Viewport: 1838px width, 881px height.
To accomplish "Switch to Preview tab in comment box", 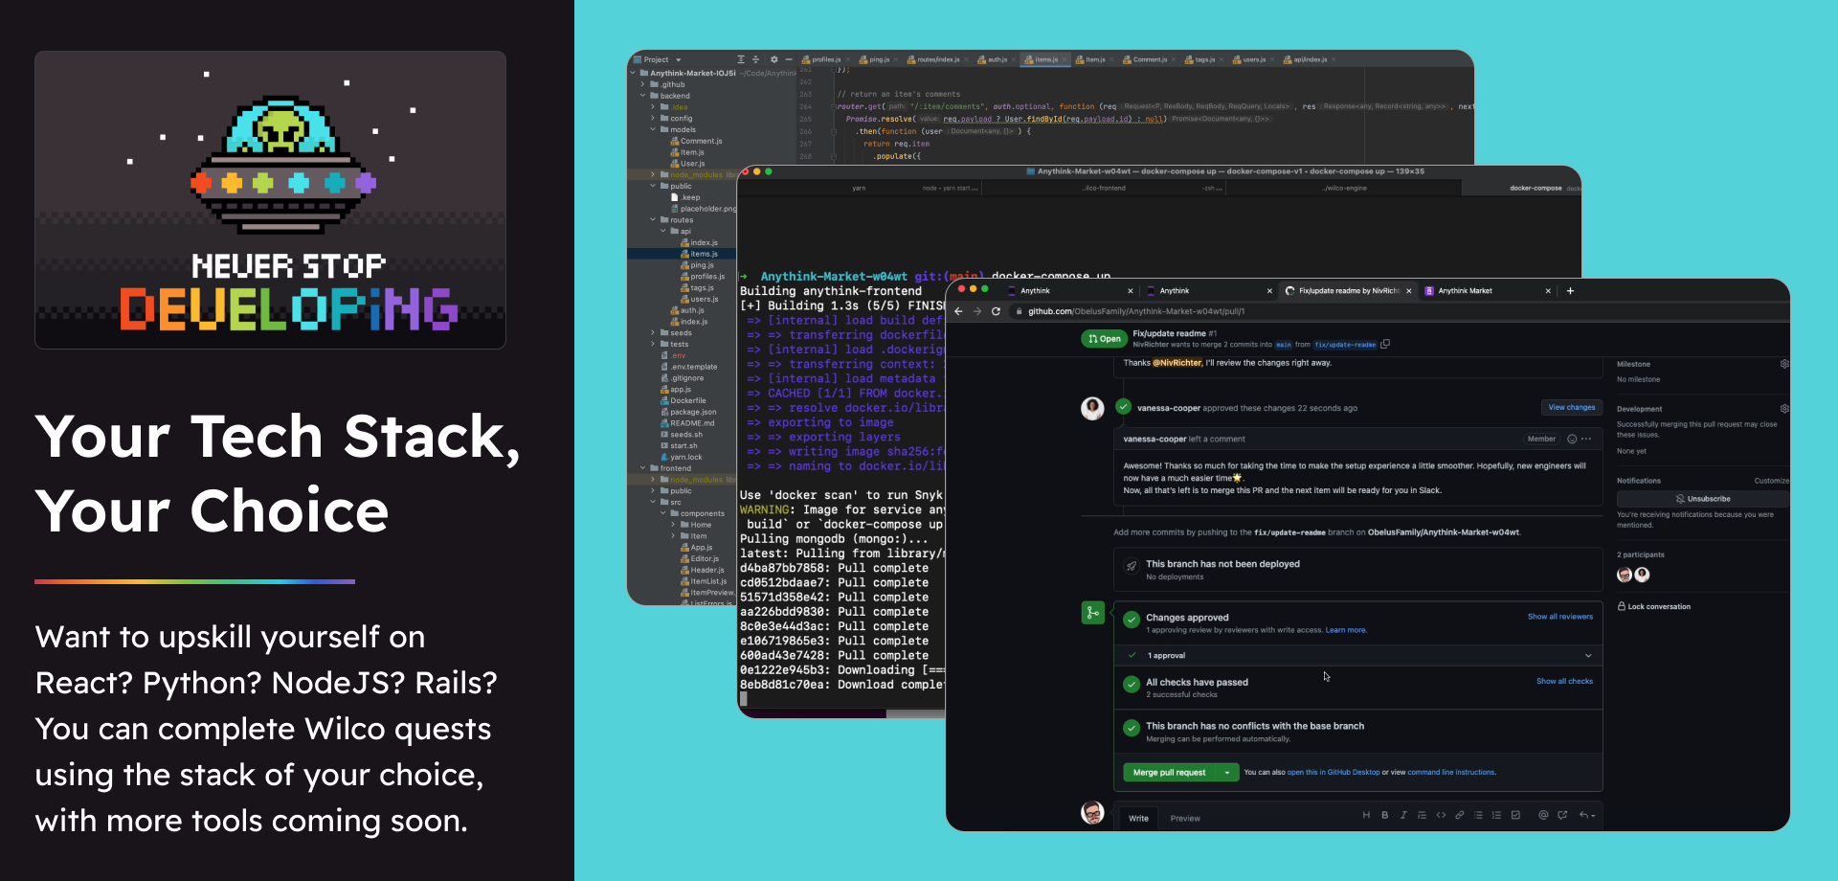I will click(x=1185, y=818).
